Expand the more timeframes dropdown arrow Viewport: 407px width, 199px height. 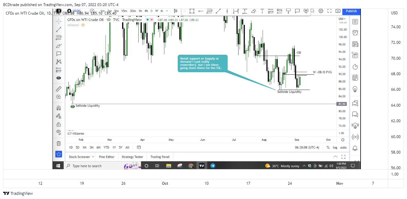tap(167, 11)
